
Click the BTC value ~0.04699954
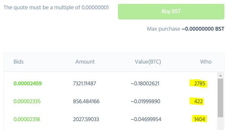click(145, 119)
